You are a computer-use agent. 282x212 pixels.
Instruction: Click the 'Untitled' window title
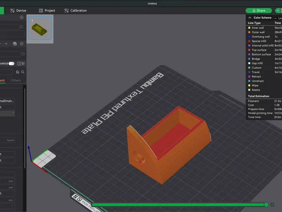pos(152,4)
